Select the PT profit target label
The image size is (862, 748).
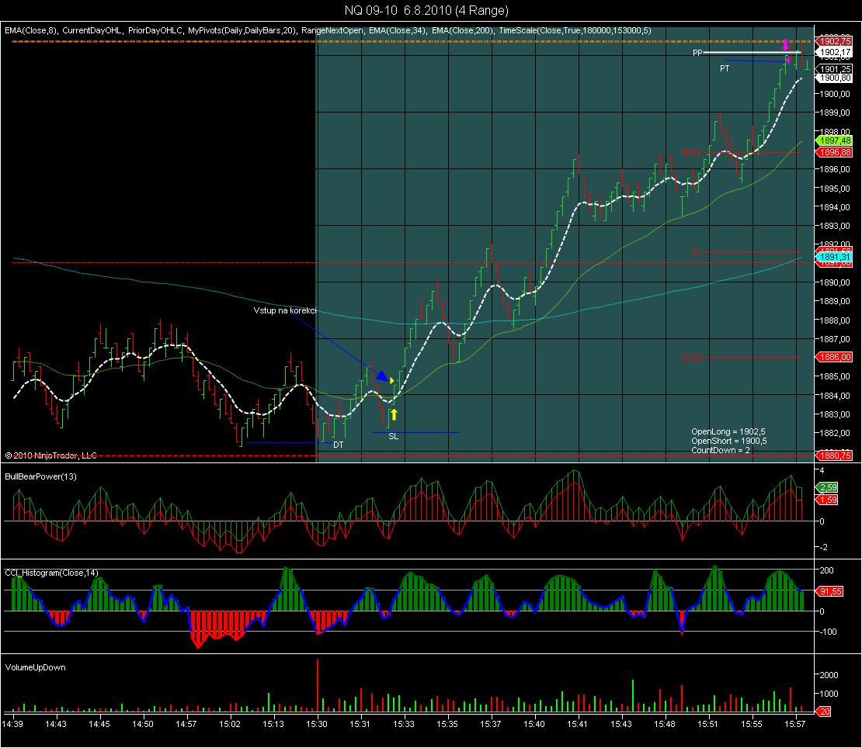[x=724, y=68]
